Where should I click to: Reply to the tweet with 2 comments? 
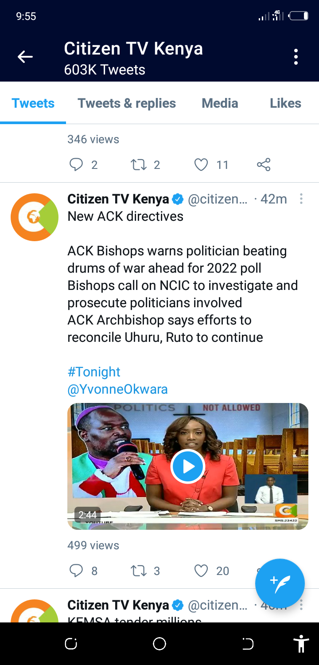point(76,165)
